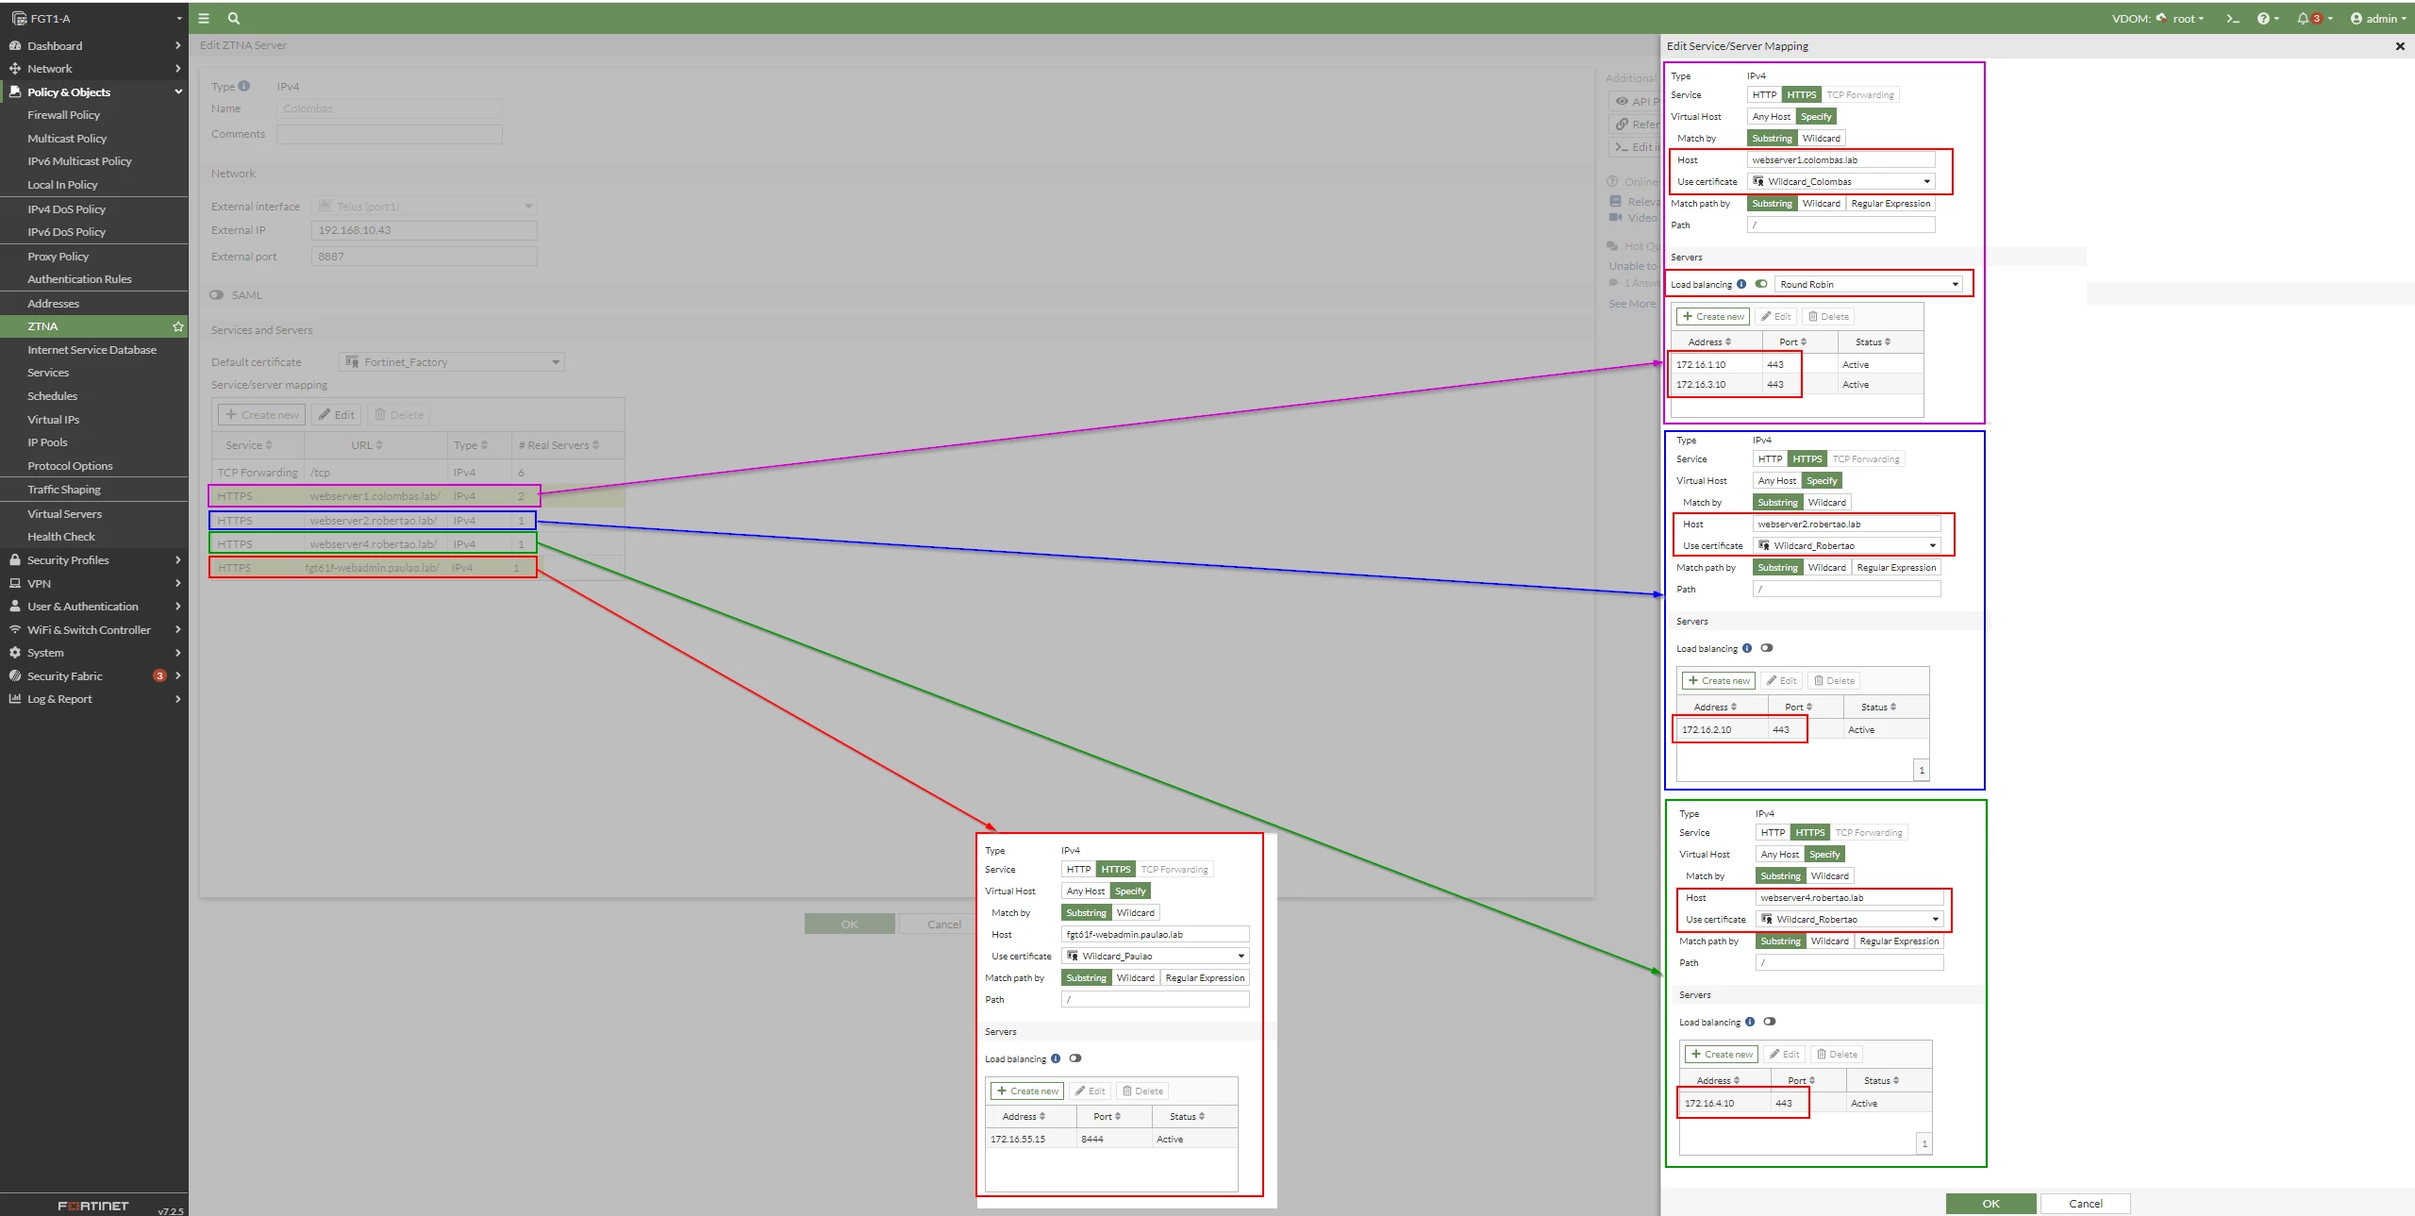Click the certificate icon beside Wildcard_Paulao

click(1073, 956)
